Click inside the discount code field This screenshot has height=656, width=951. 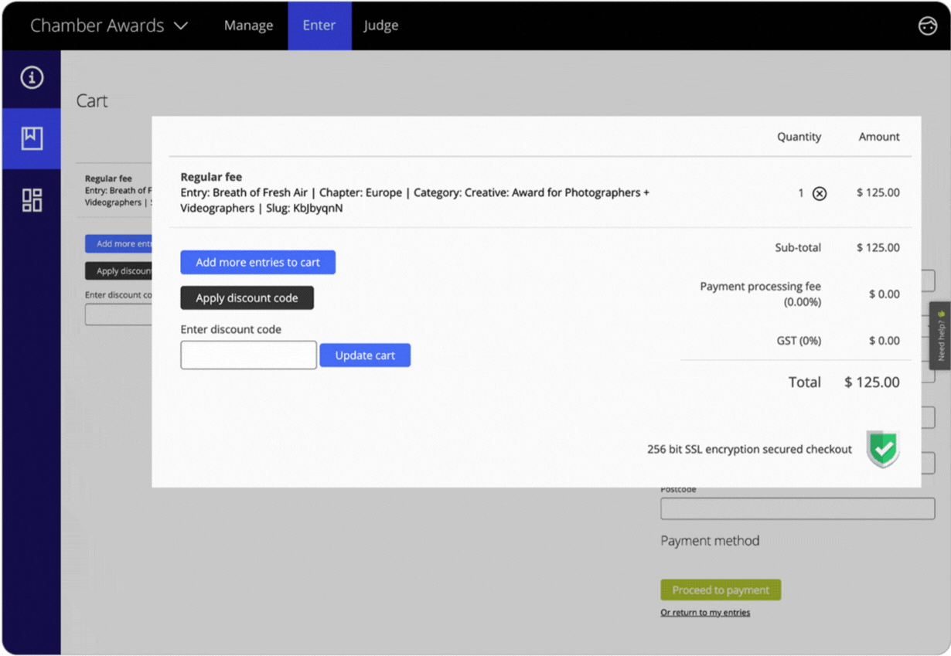point(247,355)
